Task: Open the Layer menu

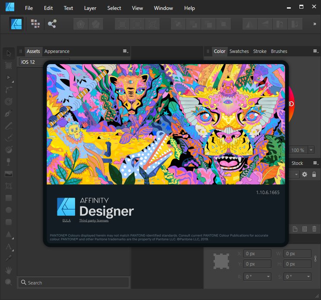Action: pos(90,8)
